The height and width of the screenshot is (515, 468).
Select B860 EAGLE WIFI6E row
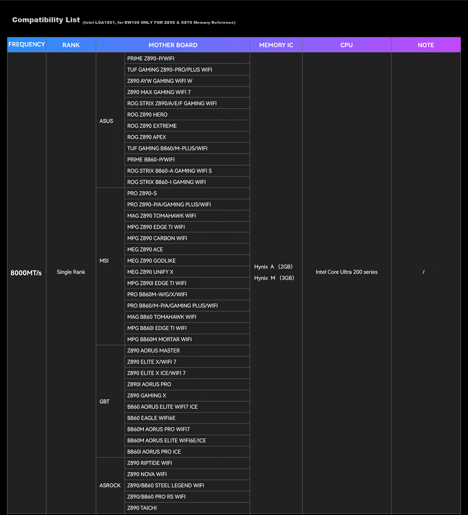[187, 418]
